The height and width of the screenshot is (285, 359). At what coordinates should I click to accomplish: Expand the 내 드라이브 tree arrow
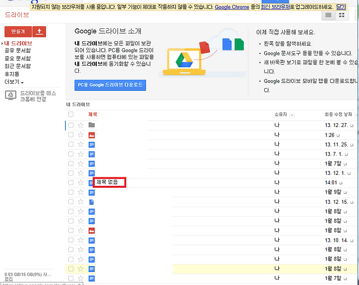point(2,43)
